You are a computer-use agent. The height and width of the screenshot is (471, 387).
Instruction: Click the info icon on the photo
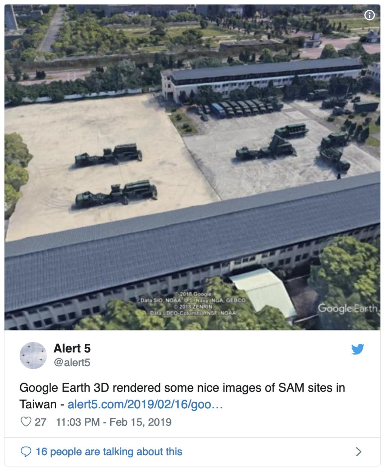coord(370,15)
